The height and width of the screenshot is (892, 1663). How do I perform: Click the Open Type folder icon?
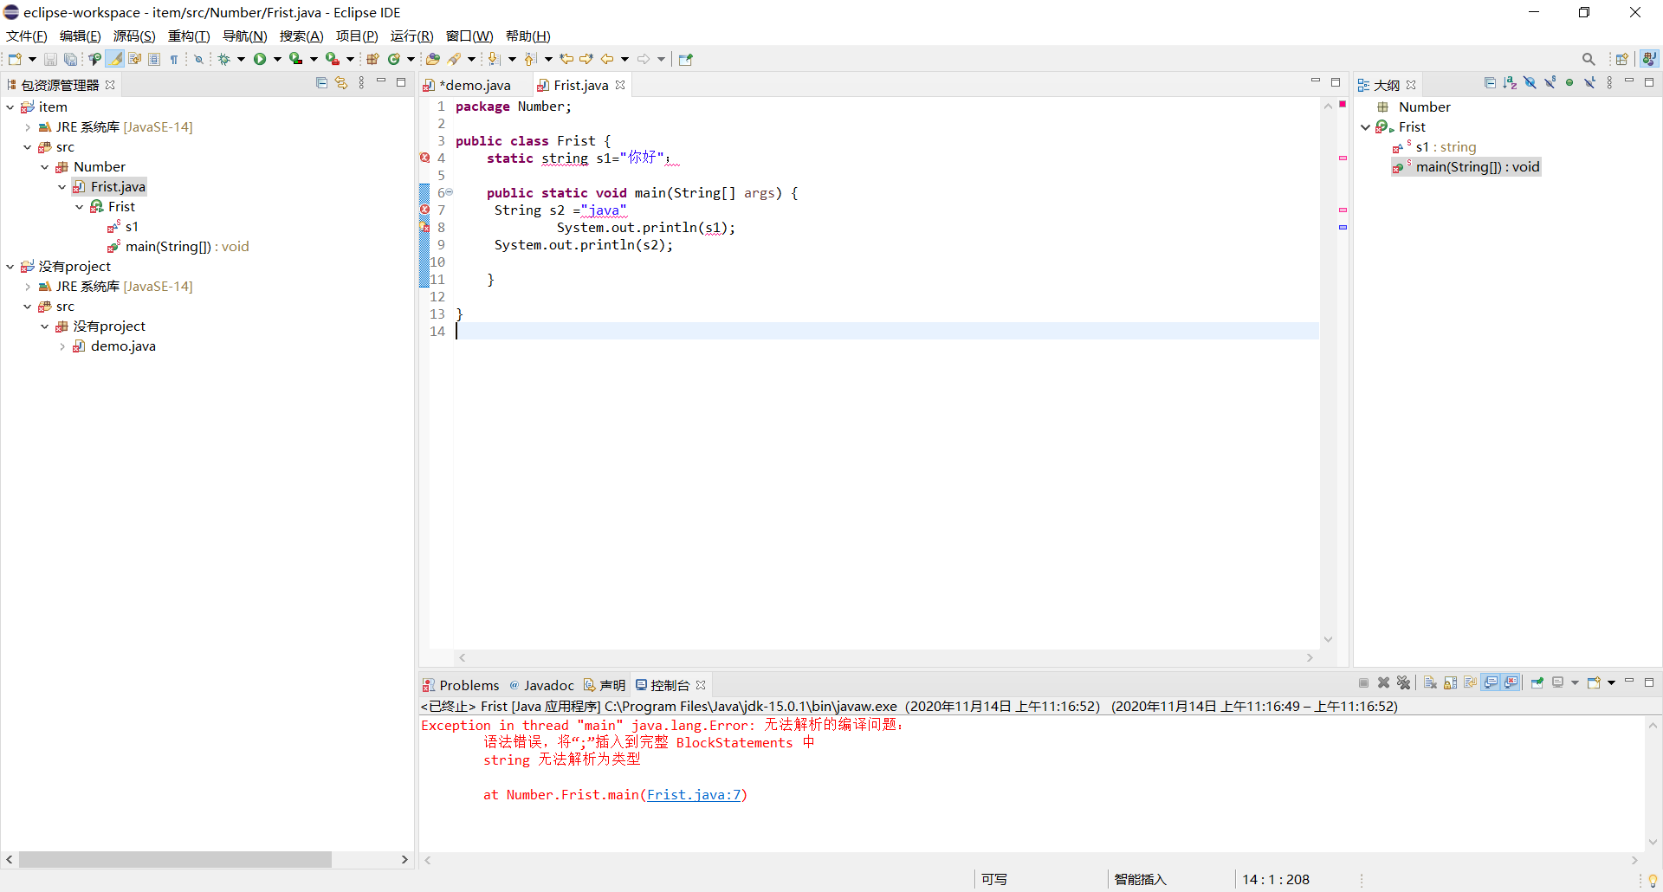[x=433, y=59]
